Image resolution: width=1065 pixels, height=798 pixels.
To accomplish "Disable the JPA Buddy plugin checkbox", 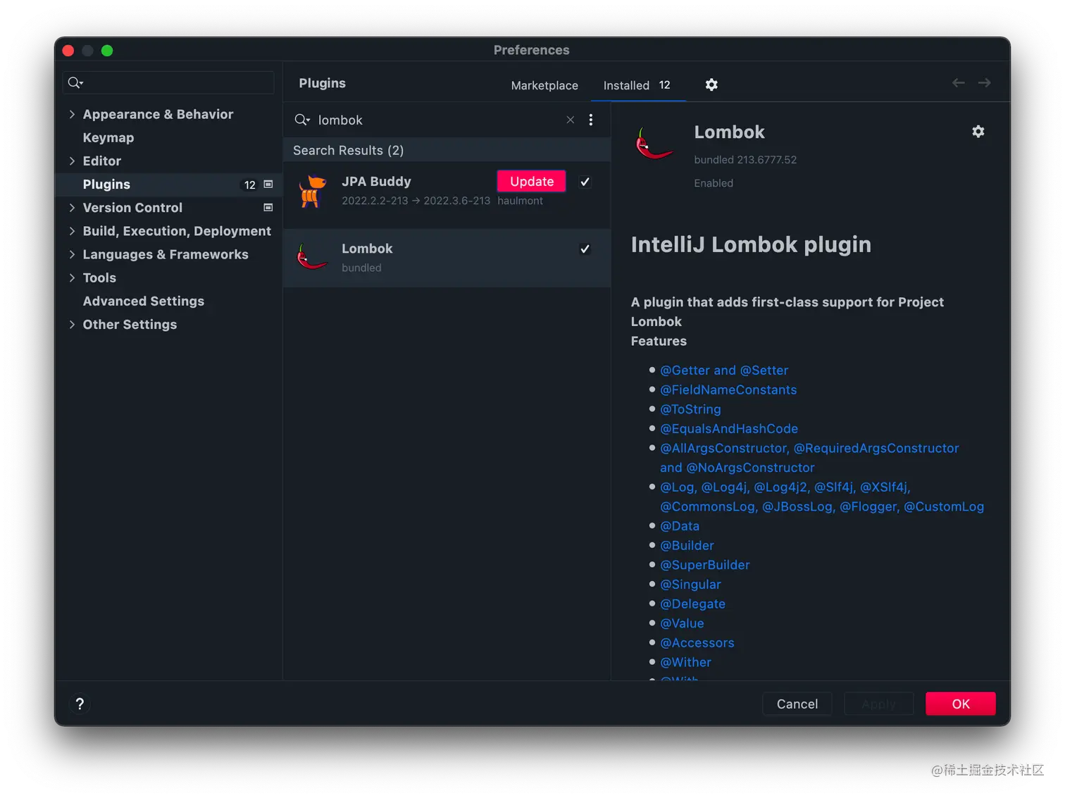I will pos(585,182).
